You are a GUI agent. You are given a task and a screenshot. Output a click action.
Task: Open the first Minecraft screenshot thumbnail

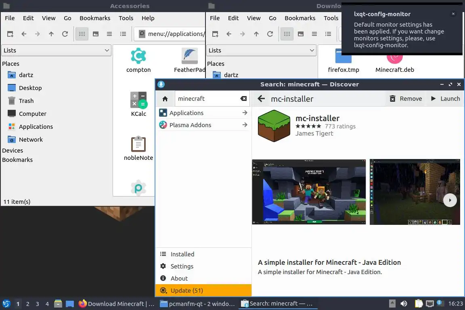309,192
